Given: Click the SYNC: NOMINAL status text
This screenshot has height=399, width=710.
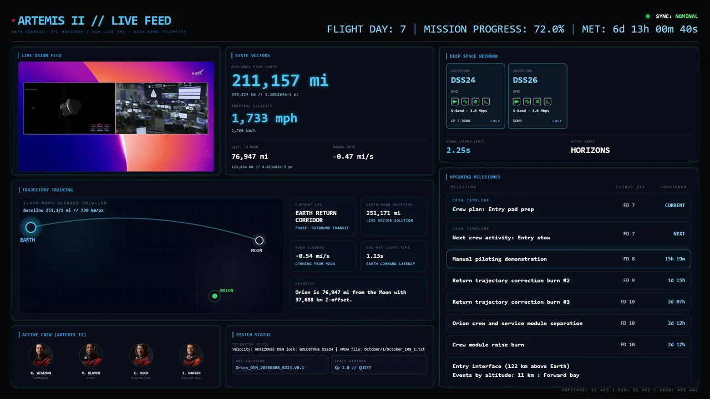Looking at the screenshot, I should point(677,17).
